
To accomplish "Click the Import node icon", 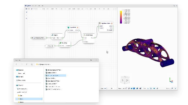I will 52,35.
